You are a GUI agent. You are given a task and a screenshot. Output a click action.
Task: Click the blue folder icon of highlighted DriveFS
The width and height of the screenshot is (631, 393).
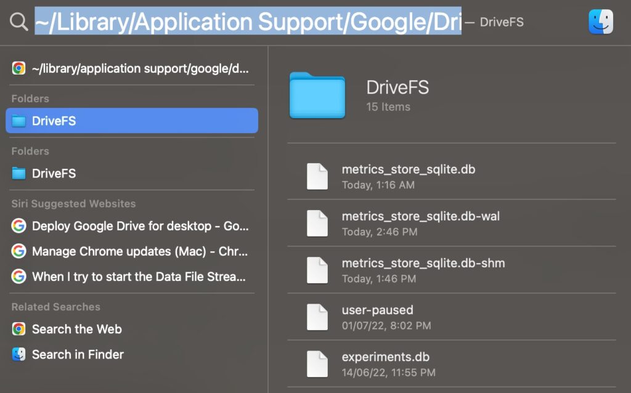19,121
